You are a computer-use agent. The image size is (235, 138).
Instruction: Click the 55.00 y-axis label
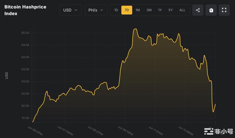(25, 33)
